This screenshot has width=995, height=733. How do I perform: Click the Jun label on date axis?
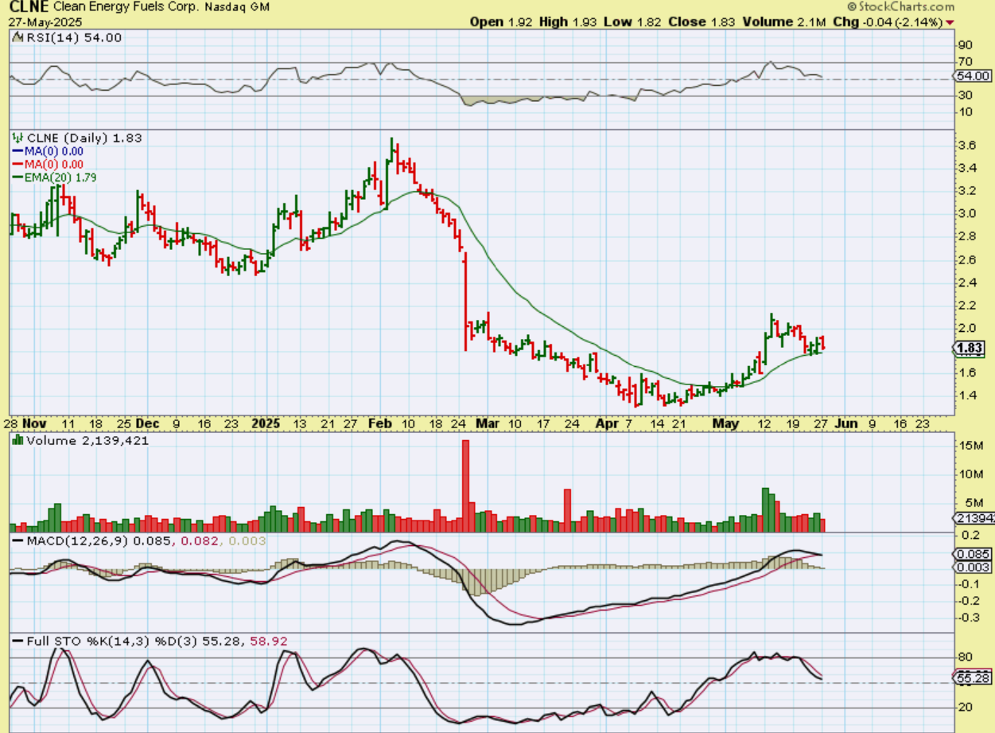coord(846,424)
